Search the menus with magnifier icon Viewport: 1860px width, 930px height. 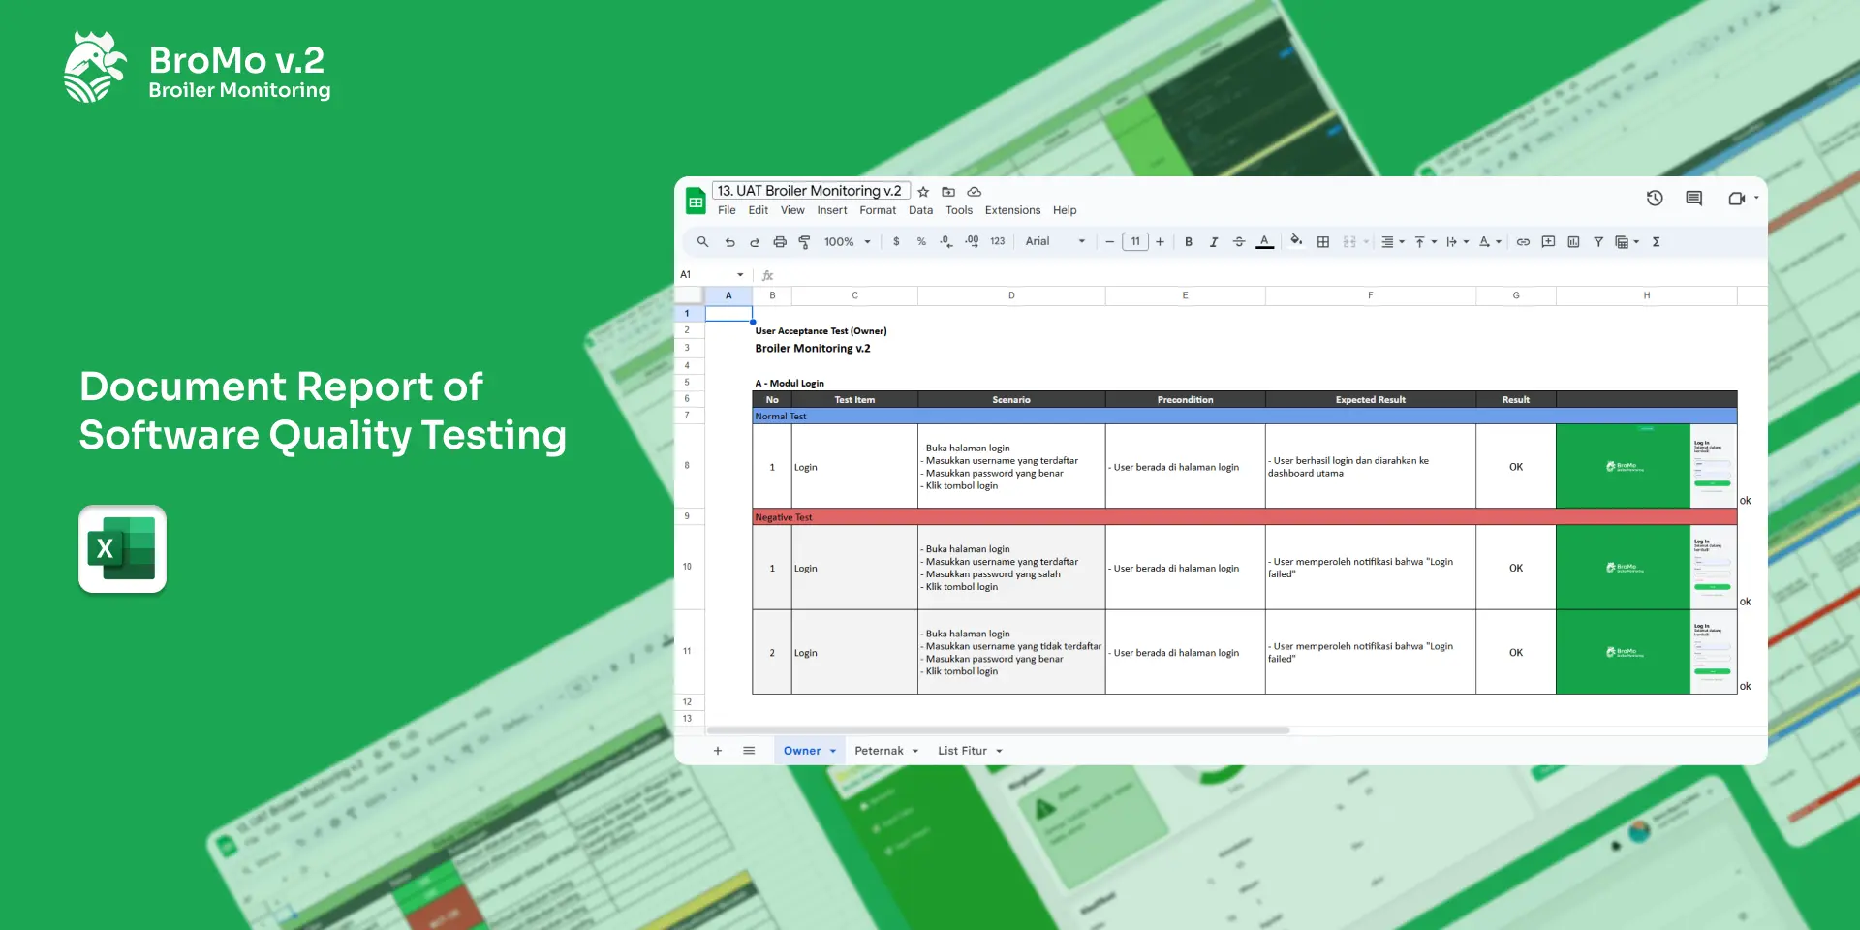pyautogui.click(x=702, y=242)
